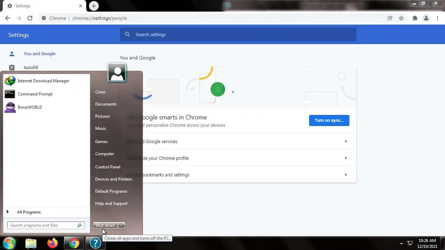Open Control Panel from Start menu
The height and width of the screenshot is (250, 445).
108,167
